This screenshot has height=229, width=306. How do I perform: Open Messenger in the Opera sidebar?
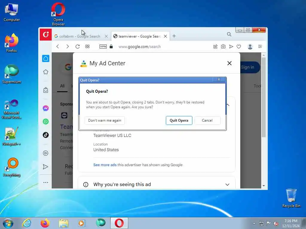[46, 108]
